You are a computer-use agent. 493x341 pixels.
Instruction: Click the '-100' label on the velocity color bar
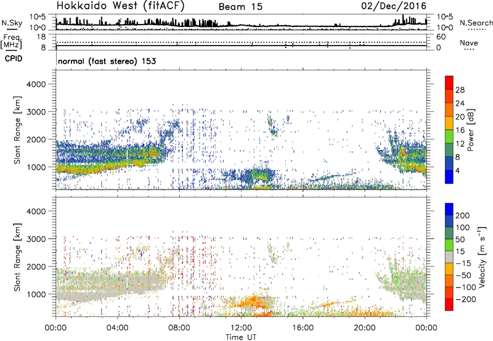click(x=466, y=287)
